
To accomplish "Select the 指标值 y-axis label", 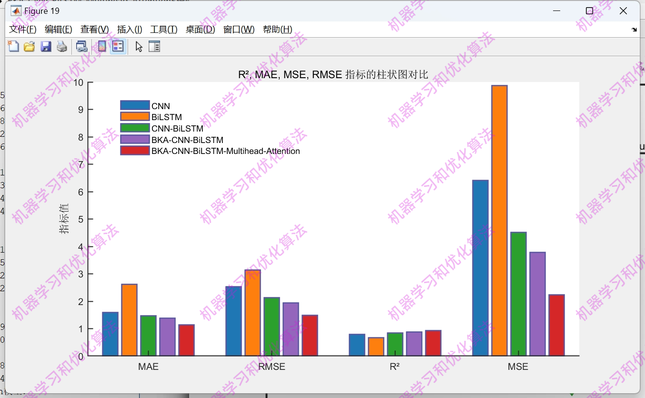I will 64,219.
